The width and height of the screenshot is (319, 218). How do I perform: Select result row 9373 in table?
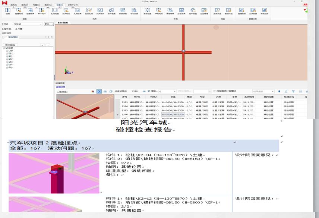point(212,102)
